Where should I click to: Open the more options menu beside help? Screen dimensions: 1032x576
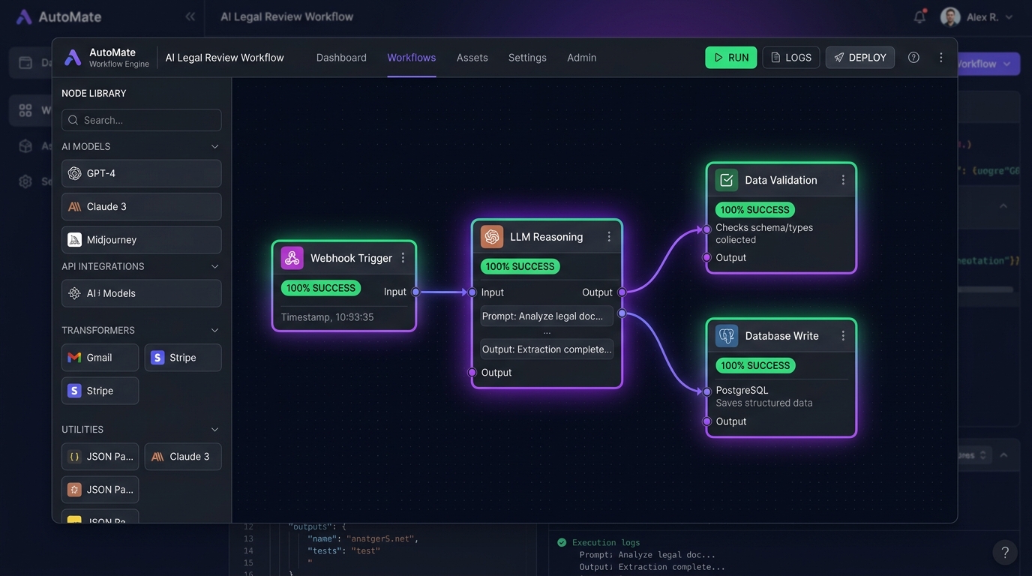click(x=940, y=58)
